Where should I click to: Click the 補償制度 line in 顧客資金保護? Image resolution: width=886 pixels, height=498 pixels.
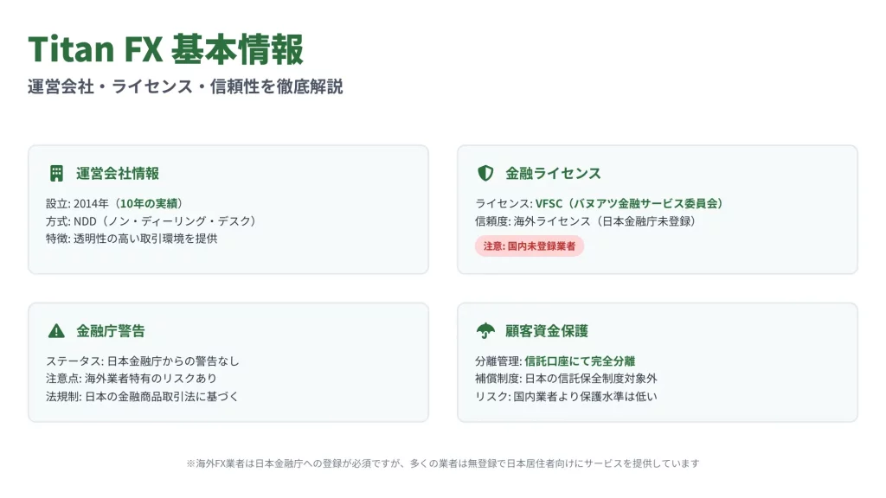(x=566, y=379)
